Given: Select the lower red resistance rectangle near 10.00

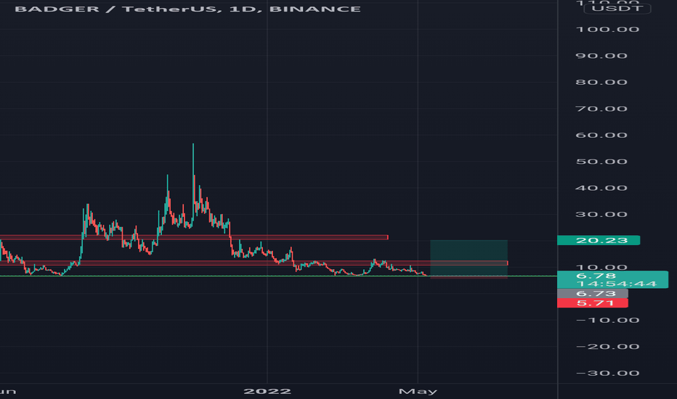Looking at the screenshot, I should (x=254, y=263).
